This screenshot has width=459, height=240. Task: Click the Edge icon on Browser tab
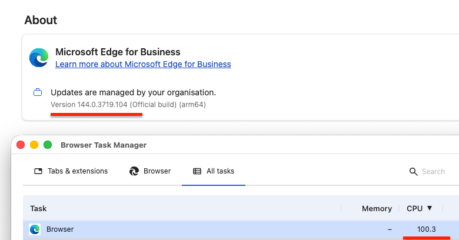pos(134,171)
